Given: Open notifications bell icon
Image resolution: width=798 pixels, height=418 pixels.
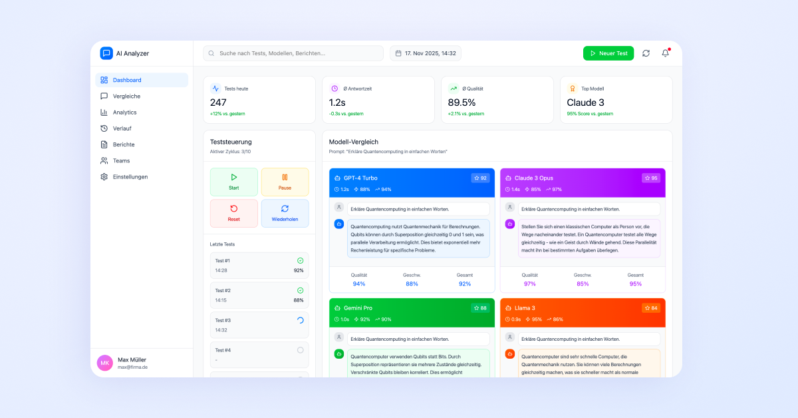Looking at the screenshot, I should coord(665,53).
